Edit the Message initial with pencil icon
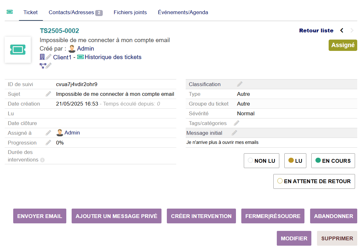Image resolution: width=361 pixels, height=251 pixels. [x=234, y=133]
